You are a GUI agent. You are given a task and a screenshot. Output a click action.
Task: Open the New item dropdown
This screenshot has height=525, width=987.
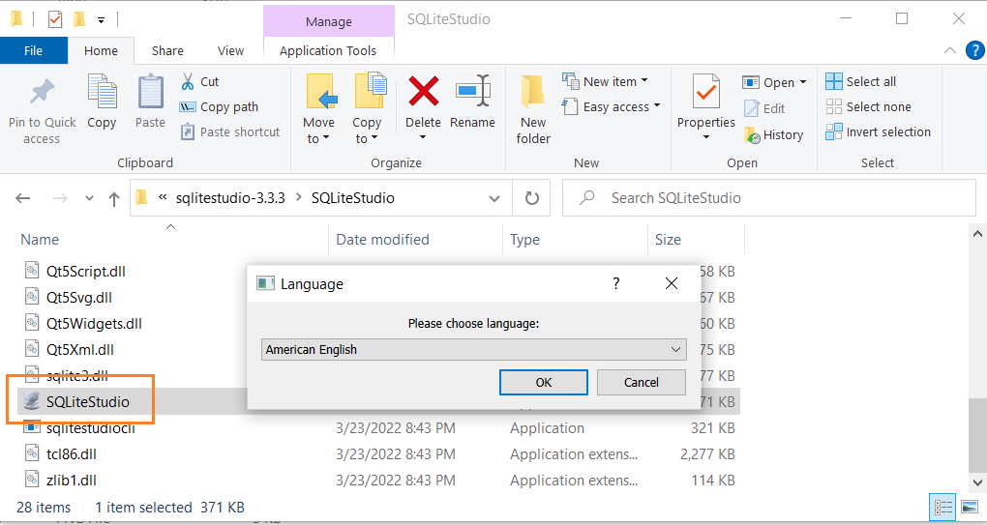[606, 82]
